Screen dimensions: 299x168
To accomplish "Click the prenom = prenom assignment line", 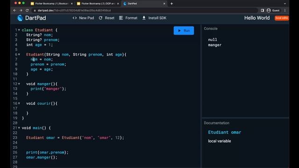I will click(48, 64).
